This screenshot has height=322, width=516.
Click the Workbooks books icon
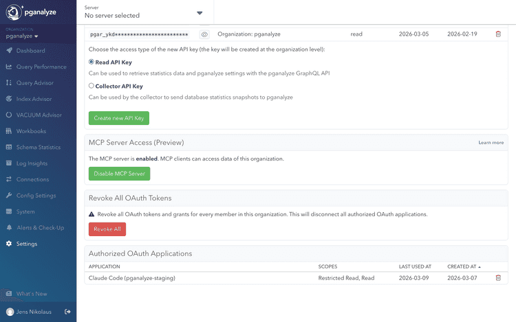(x=9, y=131)
